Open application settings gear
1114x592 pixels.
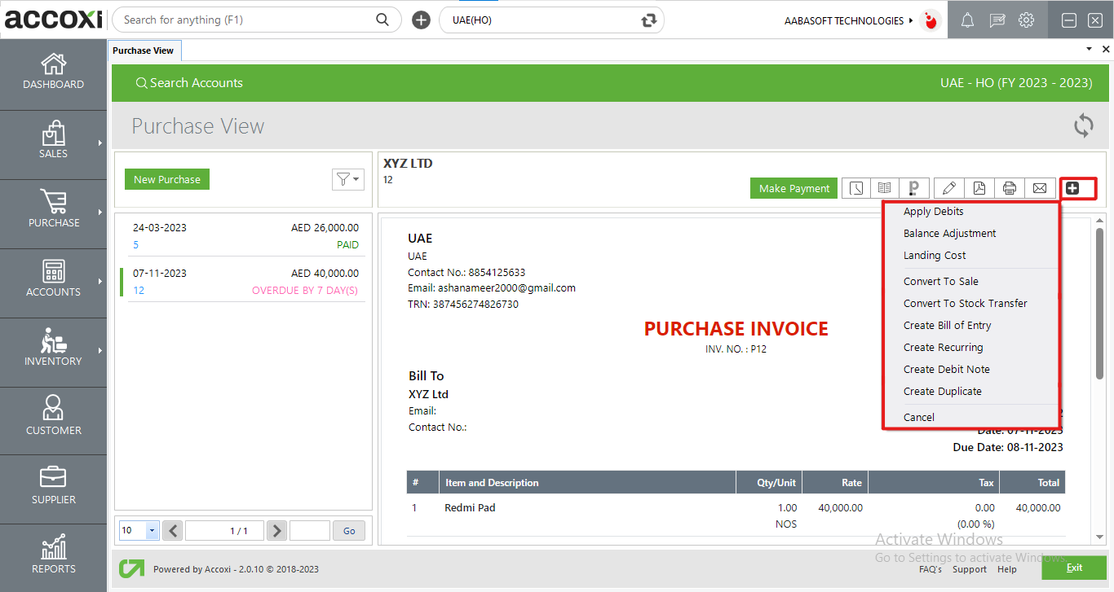tap(1028, 20)
